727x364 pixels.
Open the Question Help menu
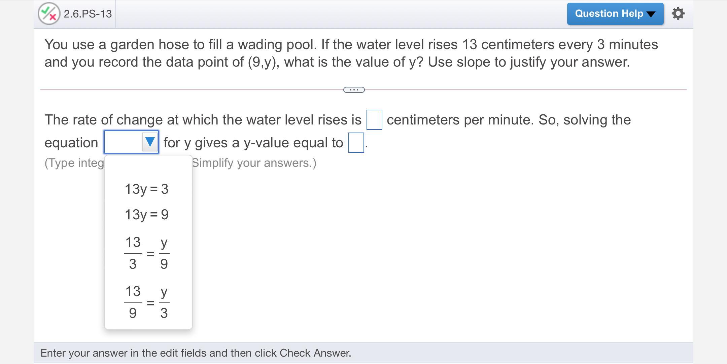615,14
